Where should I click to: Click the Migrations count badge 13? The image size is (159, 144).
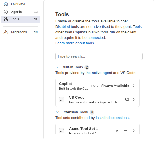[36, 32]
